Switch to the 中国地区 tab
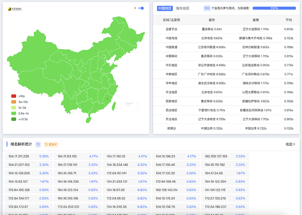Viewport: 302px width, 215px height. pos(165,8)
